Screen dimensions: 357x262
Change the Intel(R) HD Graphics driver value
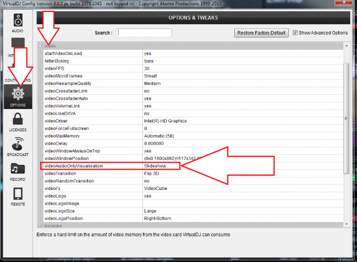(x=165, y=121)
